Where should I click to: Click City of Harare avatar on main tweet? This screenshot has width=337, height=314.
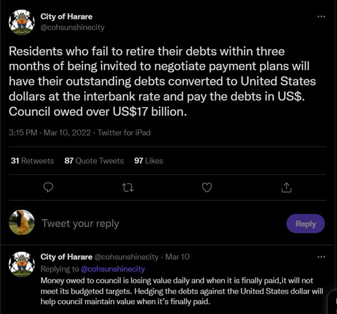[x=21, y=22]
